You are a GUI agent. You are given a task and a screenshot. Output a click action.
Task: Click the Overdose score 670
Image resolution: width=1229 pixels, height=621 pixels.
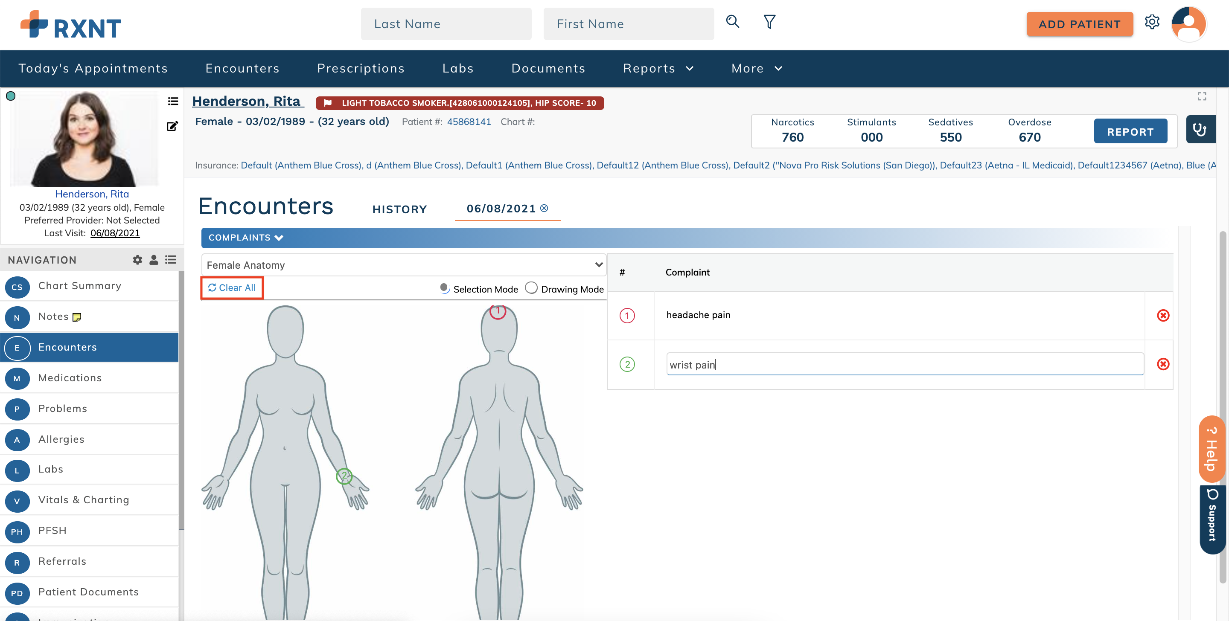(1030, 137)
